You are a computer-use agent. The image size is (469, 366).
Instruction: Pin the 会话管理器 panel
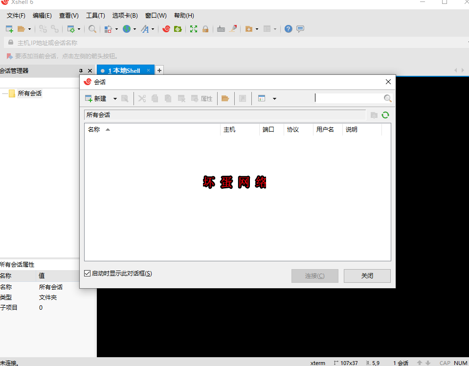[x=81, y=71]
